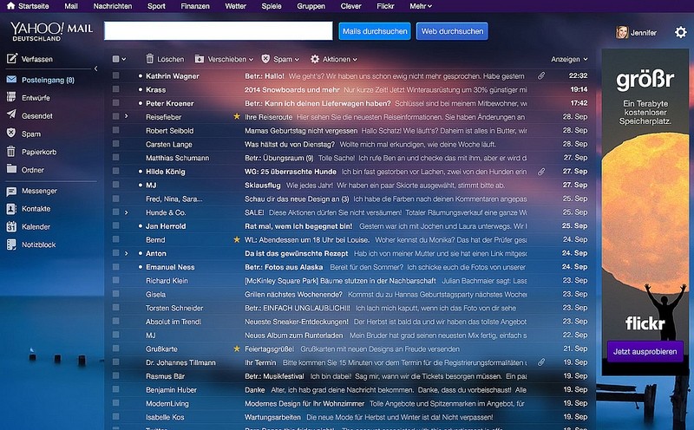Open the 'Mamas Geburtstag nicht vergessen' email
694x430 pixels.
click(x=350, y=131)
